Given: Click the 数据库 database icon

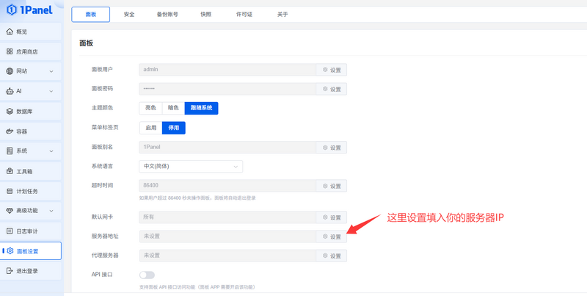Looking at the screenshot, I should (10, 112).
